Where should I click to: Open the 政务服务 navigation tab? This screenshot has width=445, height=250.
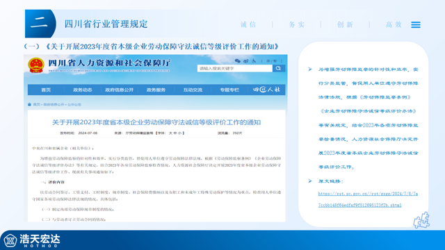(156, 90)
